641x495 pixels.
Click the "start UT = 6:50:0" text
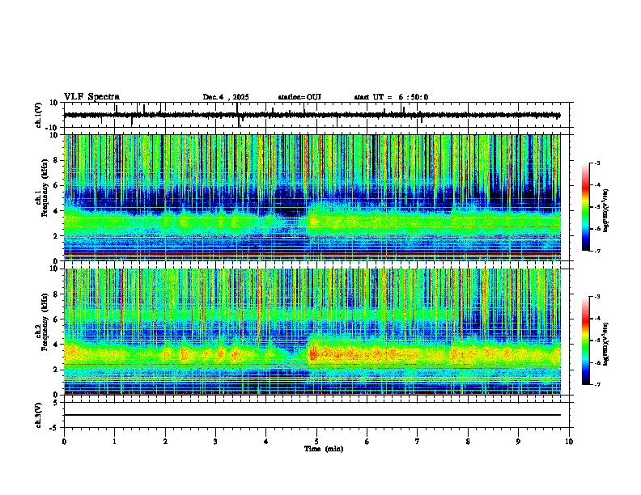coord(391,97)
